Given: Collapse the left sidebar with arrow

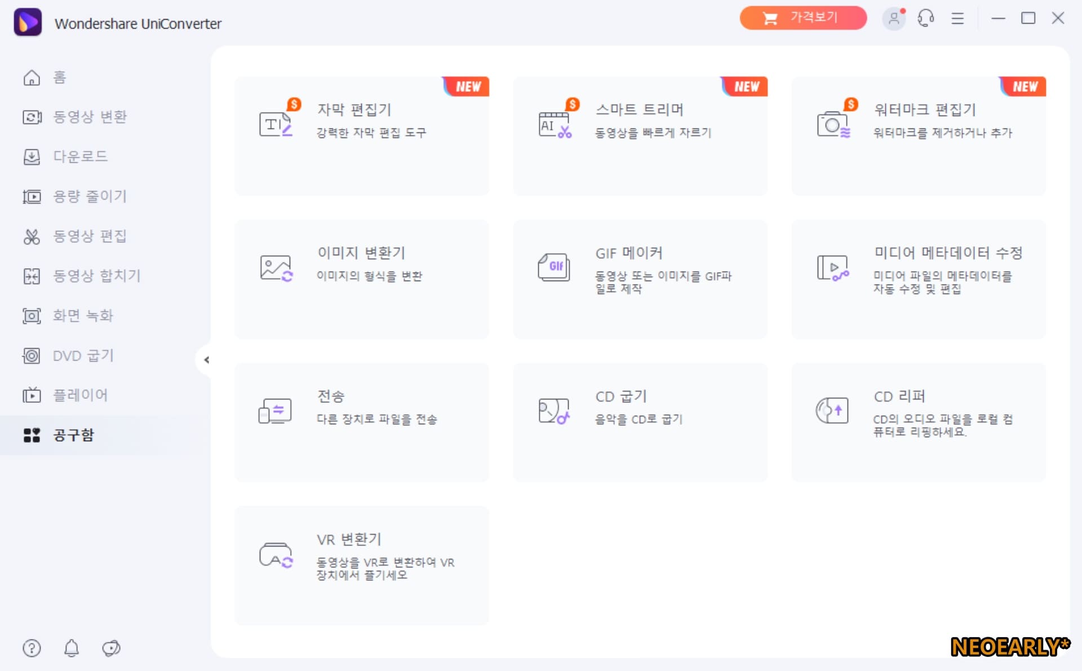Looking at the screenshot, I should click(206, 359).
